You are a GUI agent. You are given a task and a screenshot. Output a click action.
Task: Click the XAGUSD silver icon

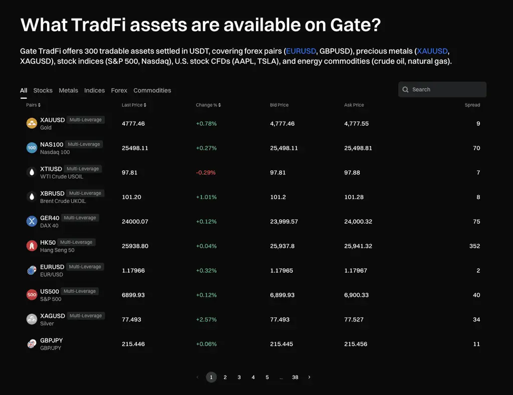(x=32, y=319)
